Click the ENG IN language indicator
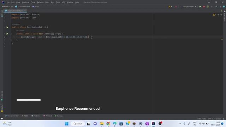 (195, 124)
